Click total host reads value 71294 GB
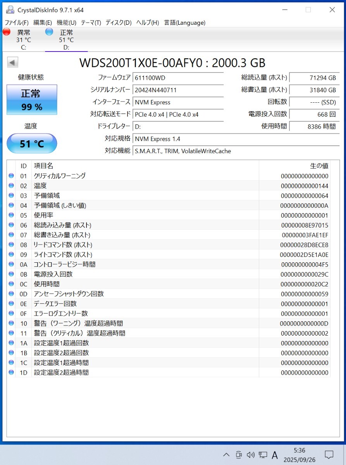This screenshot has height=465, width=346. 314,77
